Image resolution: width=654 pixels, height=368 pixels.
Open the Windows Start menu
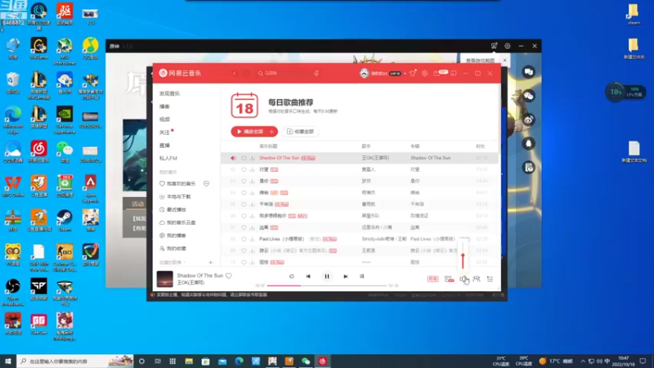(x=8, y=361)
